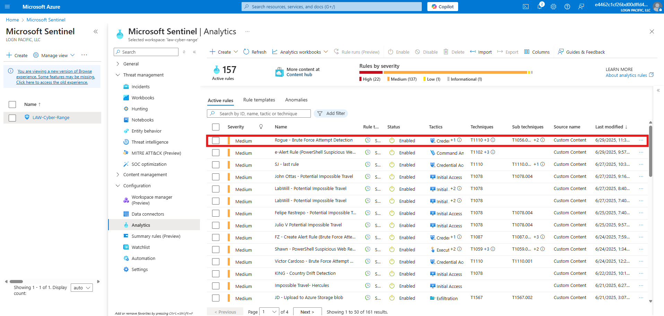Open Guides & Feedback
Viewport: 664px width, 316px height.
pyautogui.click(x=581, y=52)
